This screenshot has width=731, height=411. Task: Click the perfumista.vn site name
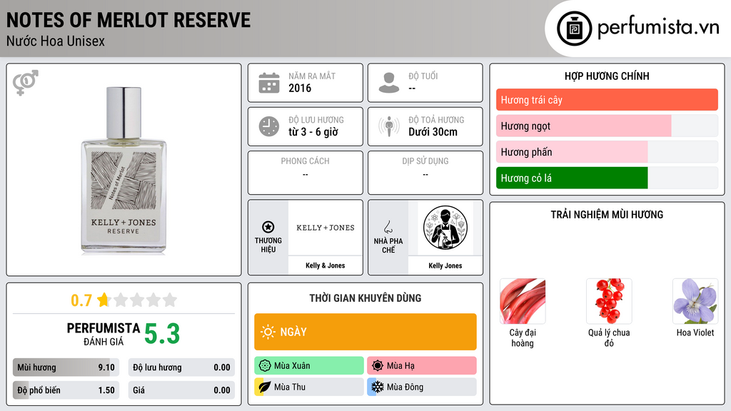pos(658,28)
